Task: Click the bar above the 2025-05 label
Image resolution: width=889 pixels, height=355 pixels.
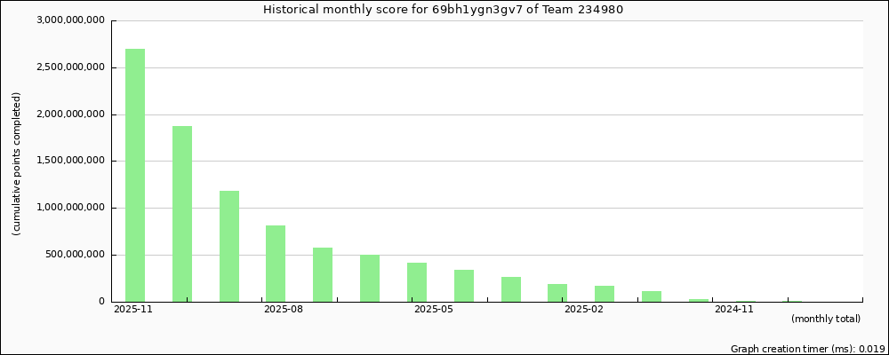Action: pyautogui.click(x=417, y=282)
